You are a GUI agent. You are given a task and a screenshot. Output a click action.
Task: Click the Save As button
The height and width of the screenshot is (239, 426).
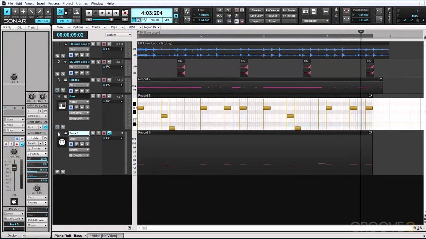point(256,10)
